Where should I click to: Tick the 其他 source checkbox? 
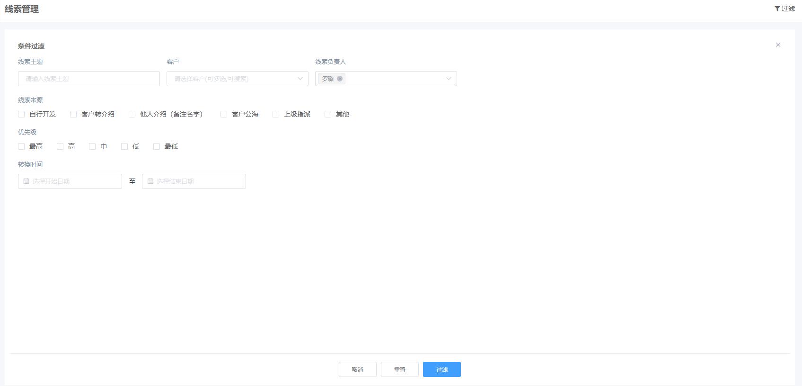tap(328, 114)
